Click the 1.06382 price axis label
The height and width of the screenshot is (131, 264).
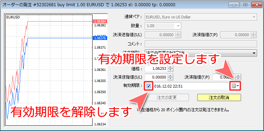pos(100,25)
